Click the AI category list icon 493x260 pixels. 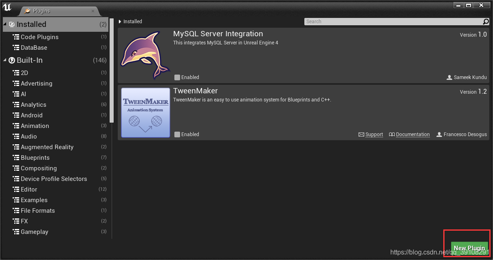(x=16, y=94)
